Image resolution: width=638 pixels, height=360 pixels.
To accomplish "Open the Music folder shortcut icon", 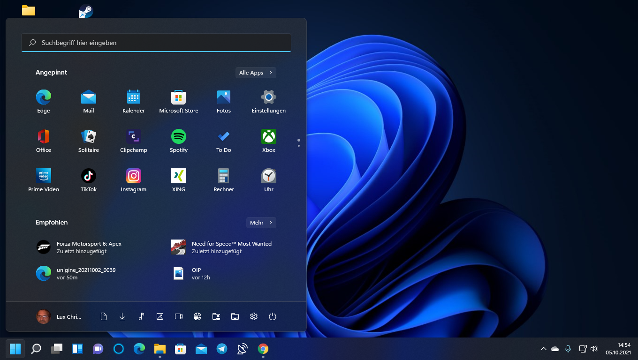I will (x=141, y=316).
